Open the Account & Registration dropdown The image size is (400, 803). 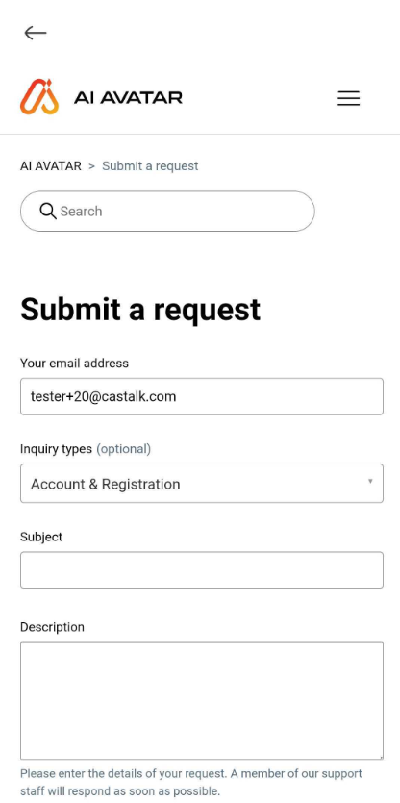(x=202, y=484)
